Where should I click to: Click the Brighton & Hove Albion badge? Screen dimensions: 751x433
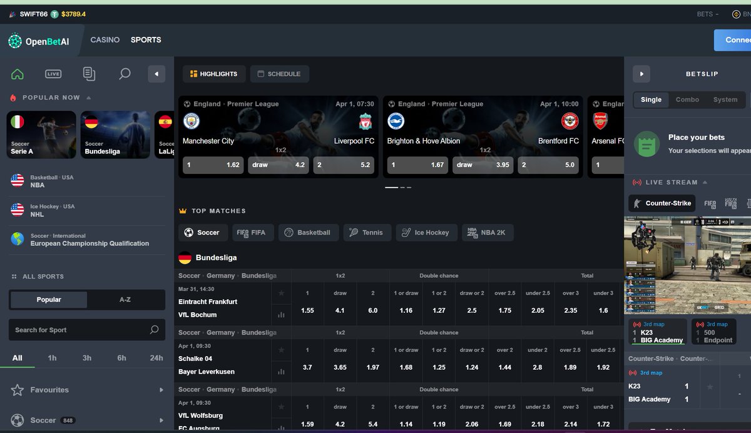click(x=396, y=121)
